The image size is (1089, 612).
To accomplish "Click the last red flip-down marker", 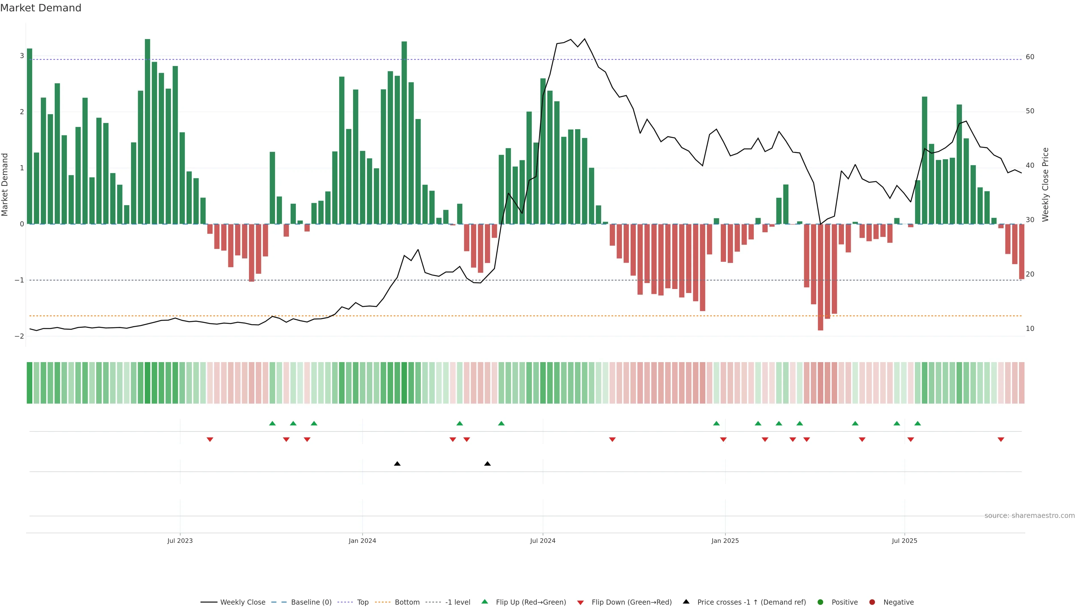I will click(1001, 440).
